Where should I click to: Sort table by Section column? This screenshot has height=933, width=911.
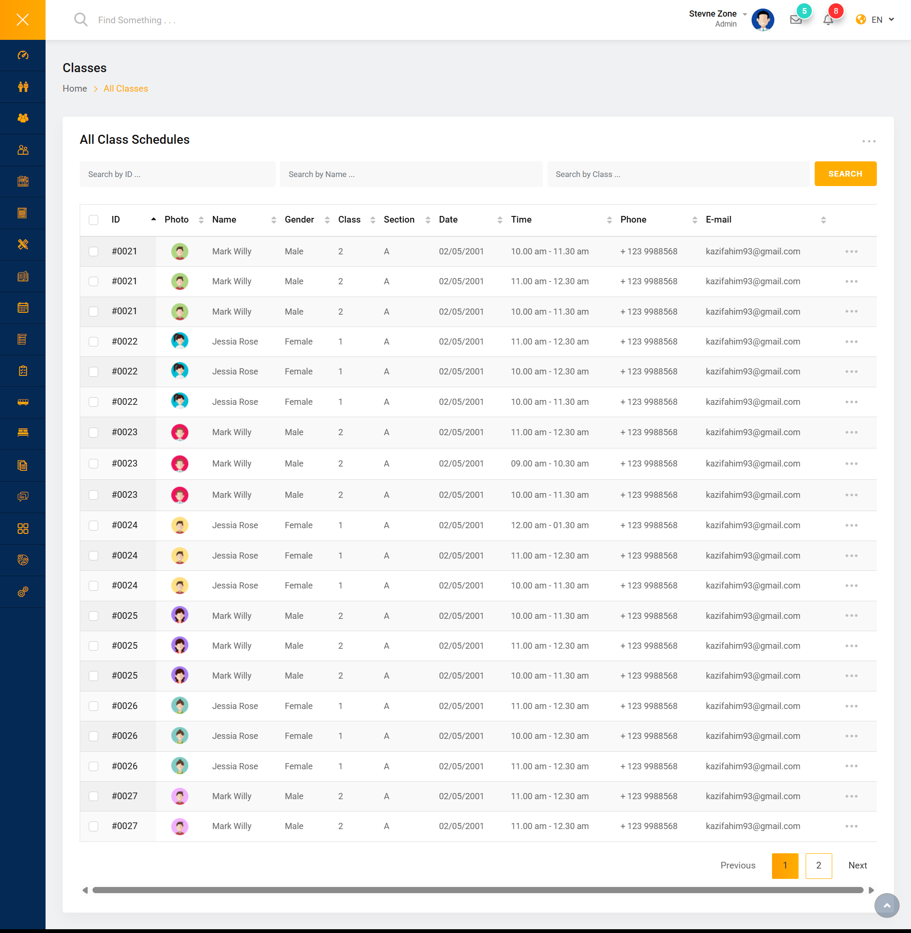click(x=428, y=220)
